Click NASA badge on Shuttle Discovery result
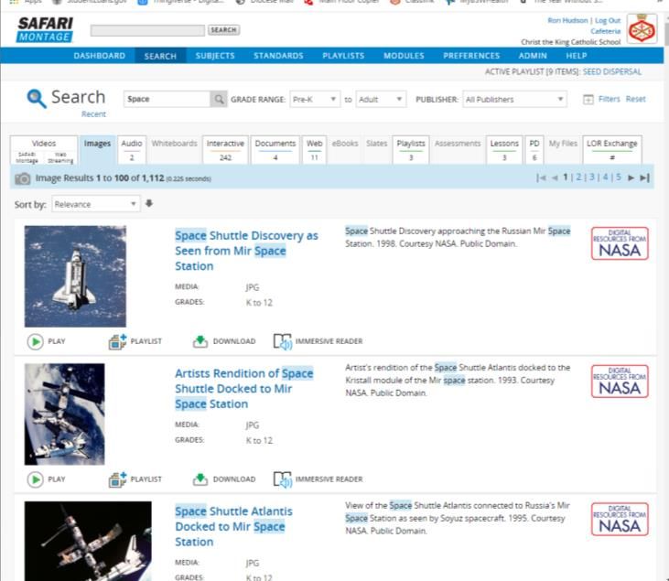The image size is (669, 581). [620, 243]
